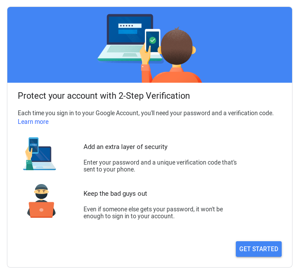Open the Learn more link

[x=33, y=122]
